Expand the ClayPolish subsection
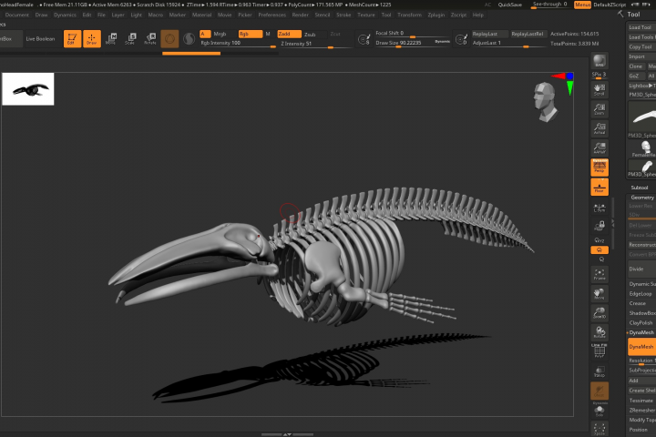 (x=641, y=323)
